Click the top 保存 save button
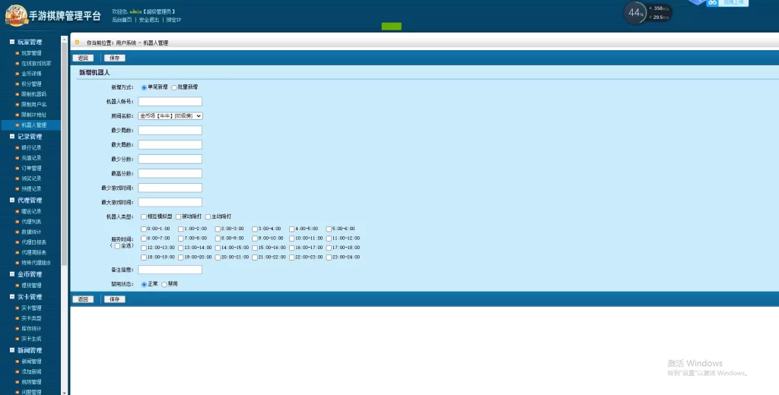Screen dimensions: 779x395 pyautogui.click(x=114, y=58)
